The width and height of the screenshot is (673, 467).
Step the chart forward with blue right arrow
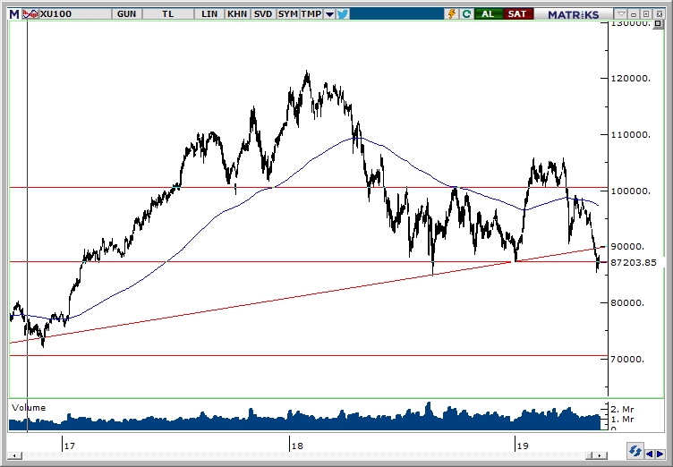(x=660, y=454)
